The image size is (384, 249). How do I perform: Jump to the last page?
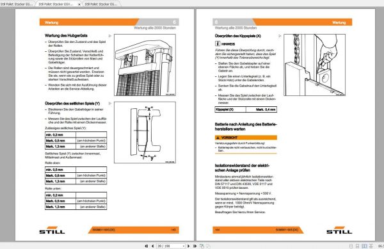pyautogui.click(x=195, y=246)
